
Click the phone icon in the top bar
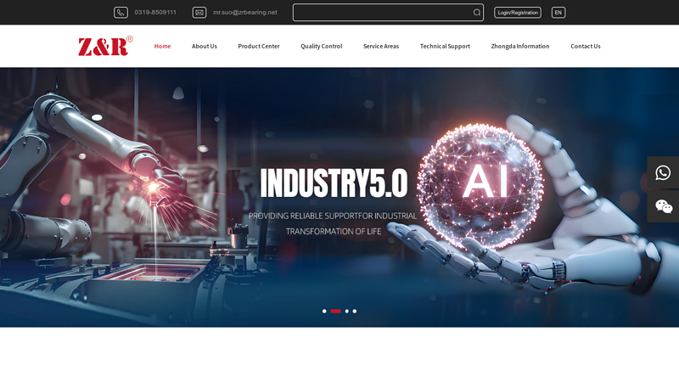click(x=121, y=13)
